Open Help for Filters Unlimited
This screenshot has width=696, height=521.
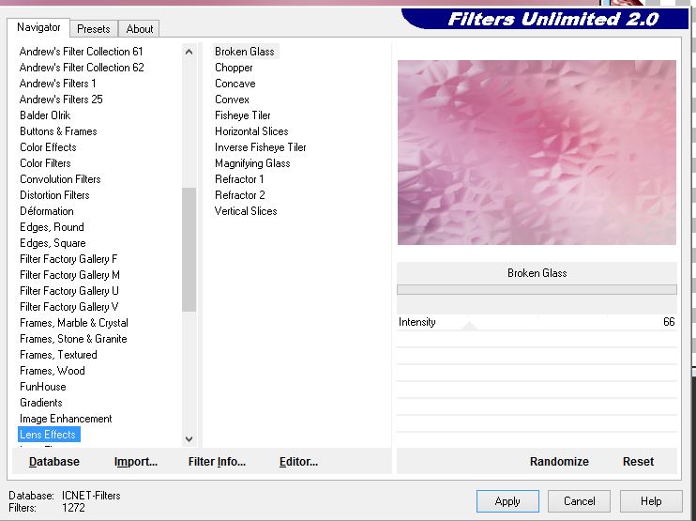click(x=651, y=501)
